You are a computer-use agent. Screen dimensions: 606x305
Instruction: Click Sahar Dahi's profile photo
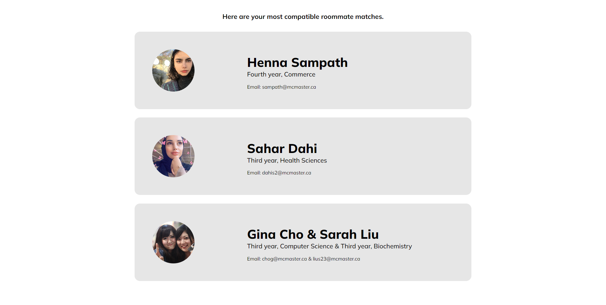pyautogui.click(x=173, y=156)
